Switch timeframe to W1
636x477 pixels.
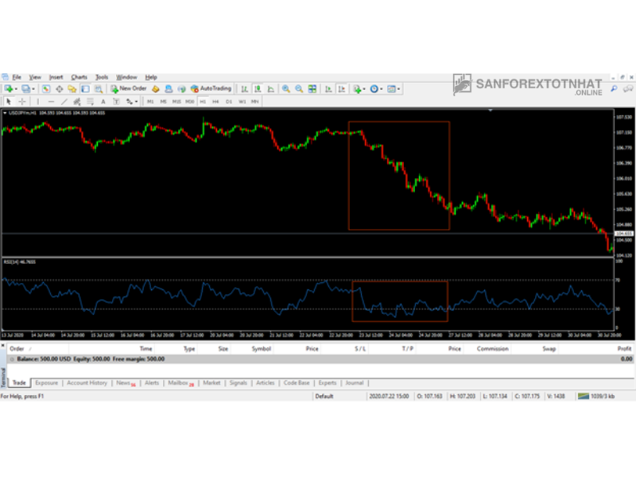coord(242,102)
